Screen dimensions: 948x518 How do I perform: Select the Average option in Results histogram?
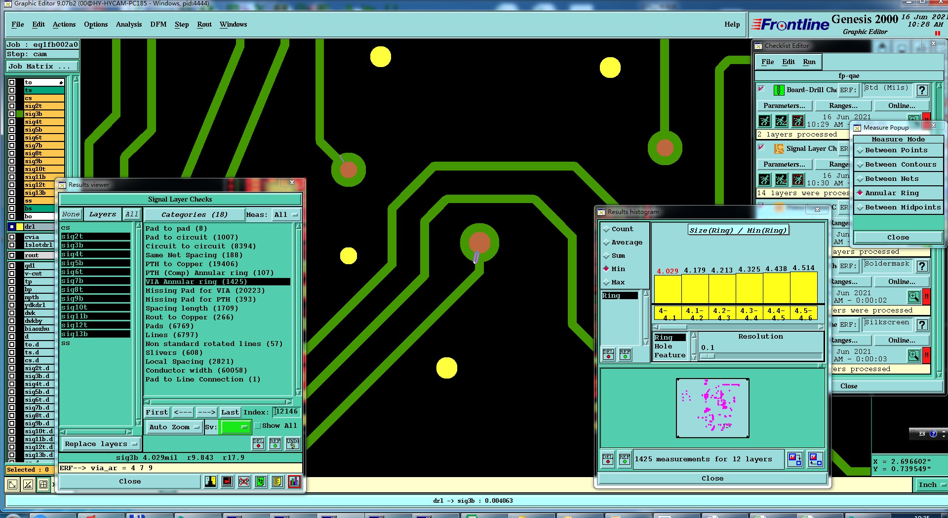coord(623,242)
